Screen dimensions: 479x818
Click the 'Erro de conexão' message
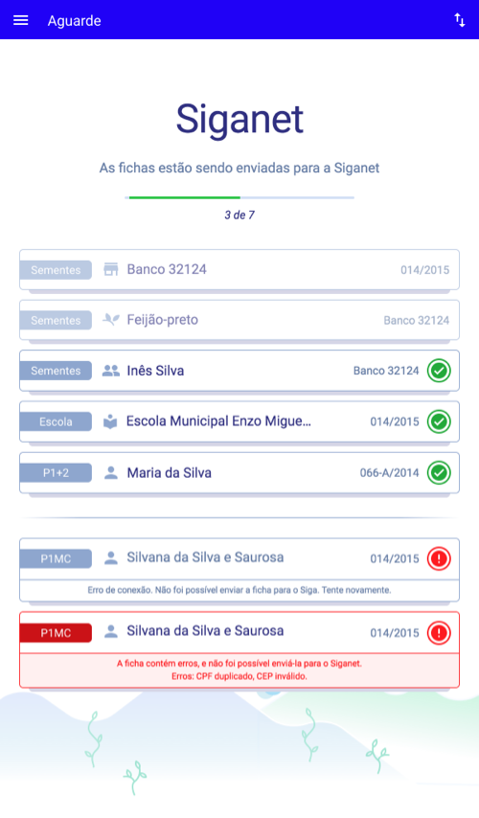coord(239,590)
